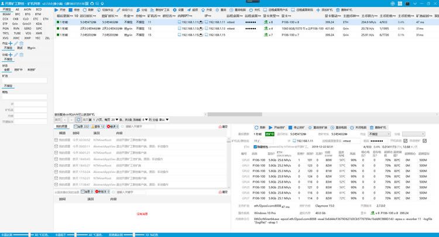Click the trash icon next to 分组 plus button
This screenshot has width=439, height=237.
pyautogui.click(x=21, y=55)
